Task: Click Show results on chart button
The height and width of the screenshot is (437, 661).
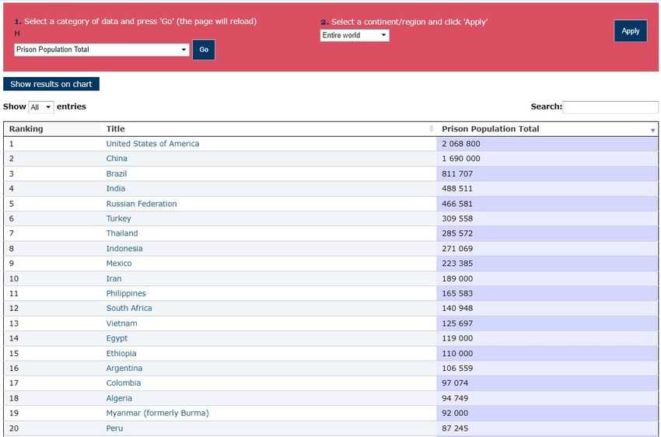Action: (51, 84)
